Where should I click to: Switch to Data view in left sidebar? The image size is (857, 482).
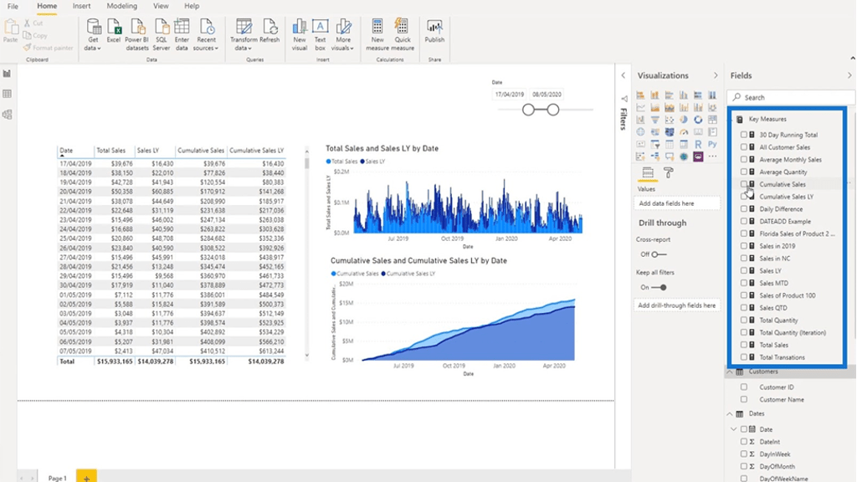7,94
